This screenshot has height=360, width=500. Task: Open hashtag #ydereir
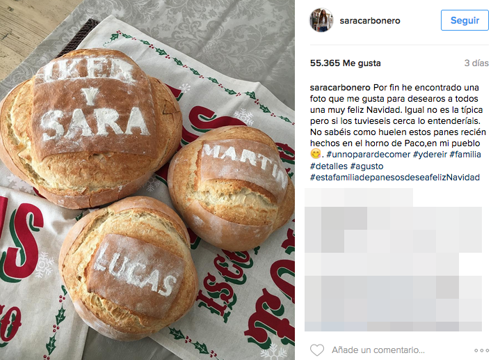tap(430, 155)
